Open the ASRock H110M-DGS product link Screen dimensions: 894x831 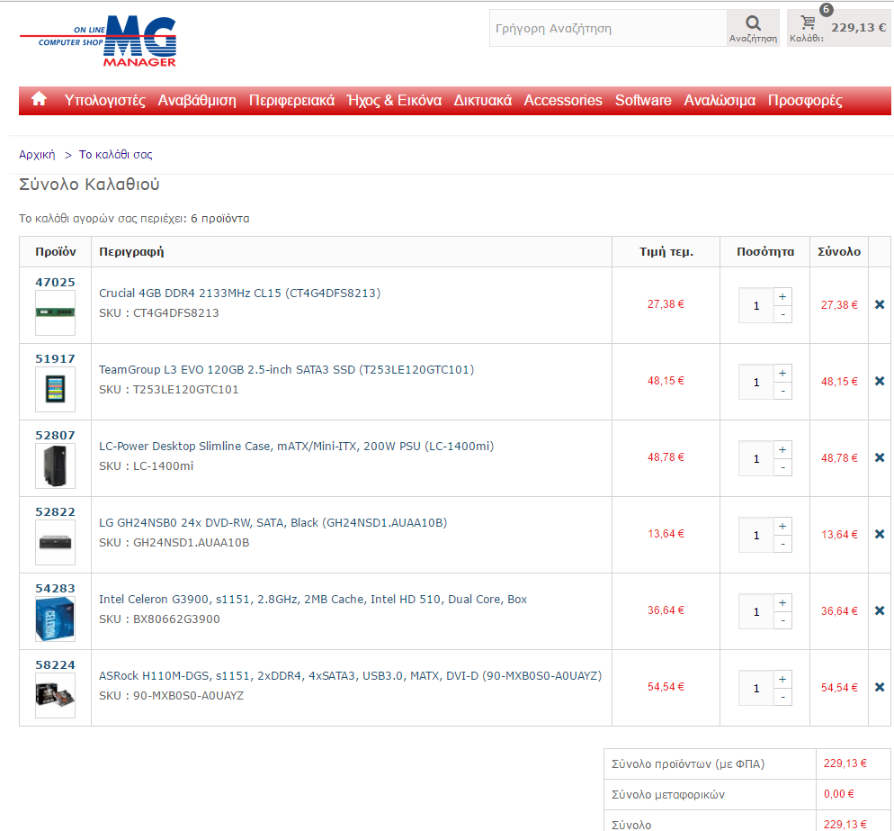[350, 675]
